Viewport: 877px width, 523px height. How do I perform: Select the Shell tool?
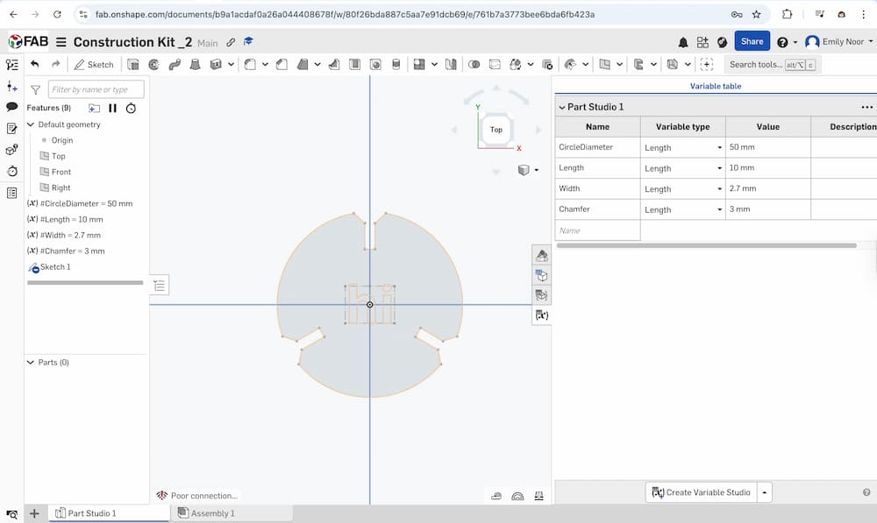(354, 65)
